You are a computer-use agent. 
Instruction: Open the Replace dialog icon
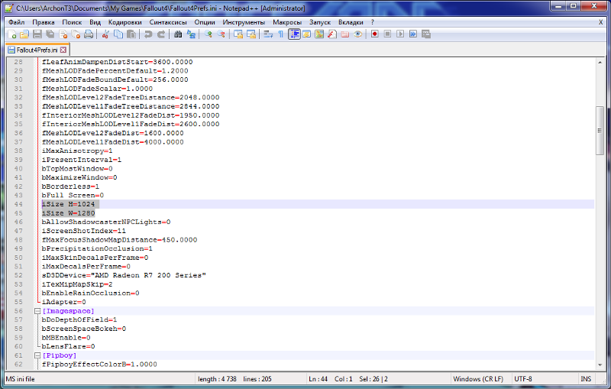tap(191, 34)
